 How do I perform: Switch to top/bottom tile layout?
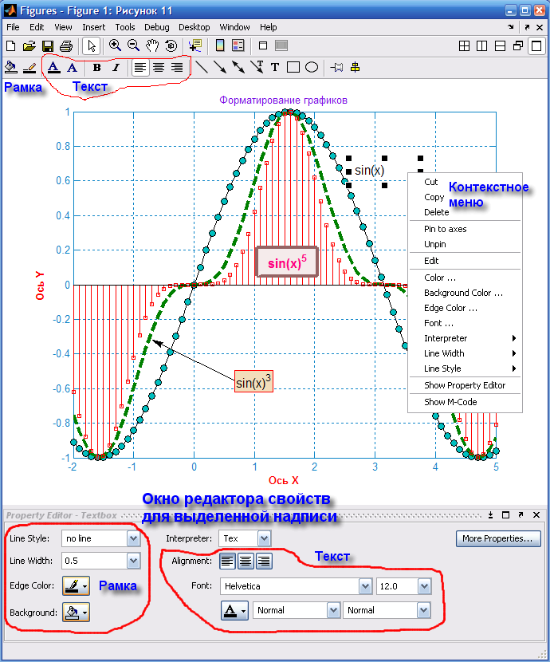click(x=500, y=45)
